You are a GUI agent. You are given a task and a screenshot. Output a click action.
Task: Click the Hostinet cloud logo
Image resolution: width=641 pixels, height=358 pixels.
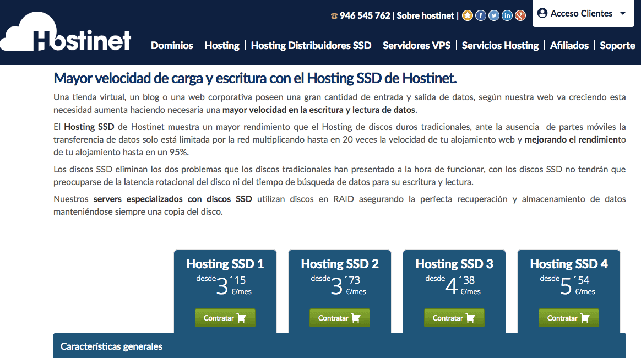point(66,34)
